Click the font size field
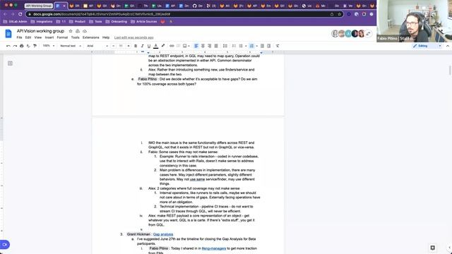The width and height of the screenshot is (452, 254). [x=121, y=46]
